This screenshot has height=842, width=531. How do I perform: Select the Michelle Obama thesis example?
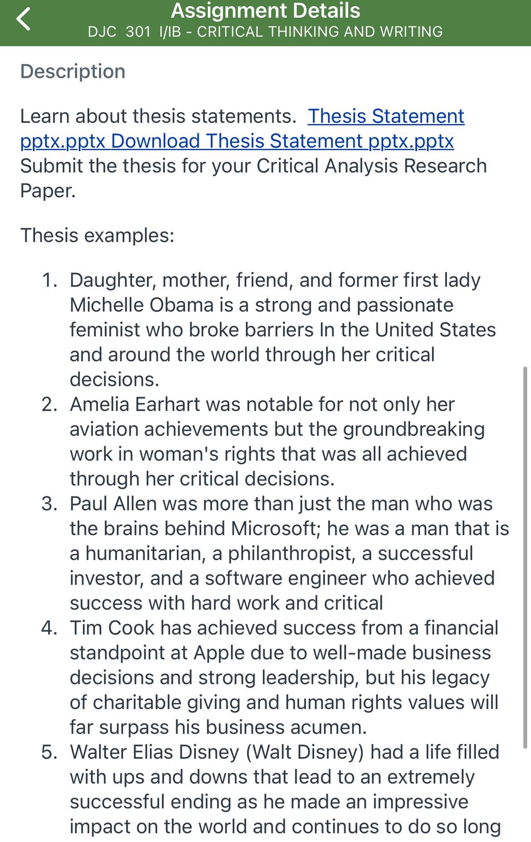coord(283,330)
